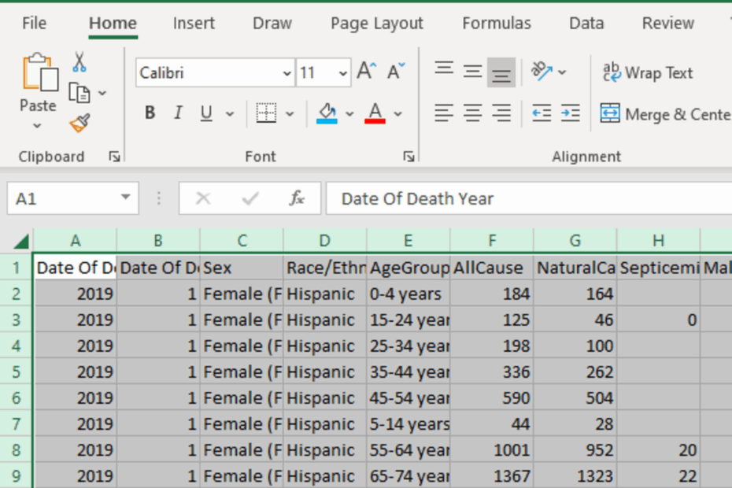Switch to the Page Layout tab
This screenshot has height=488, width=732.
pos(377,23)
